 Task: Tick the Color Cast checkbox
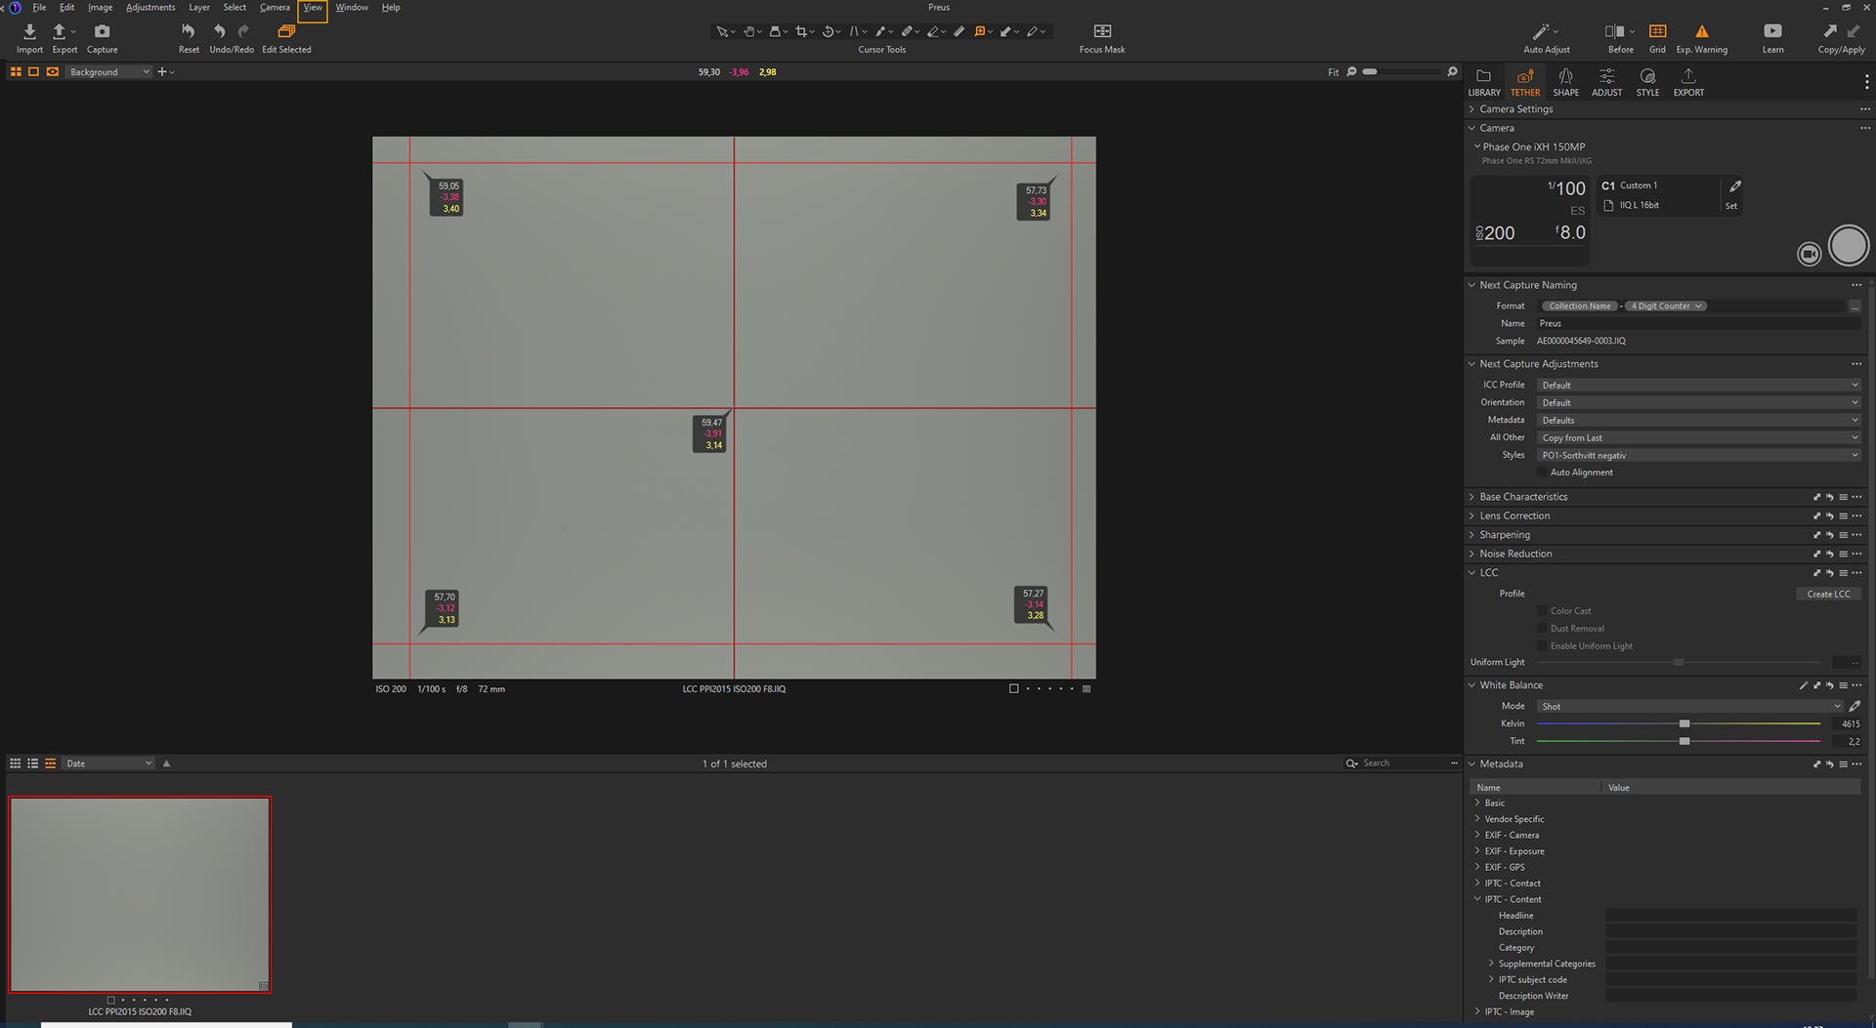(x=1543, y=611)
